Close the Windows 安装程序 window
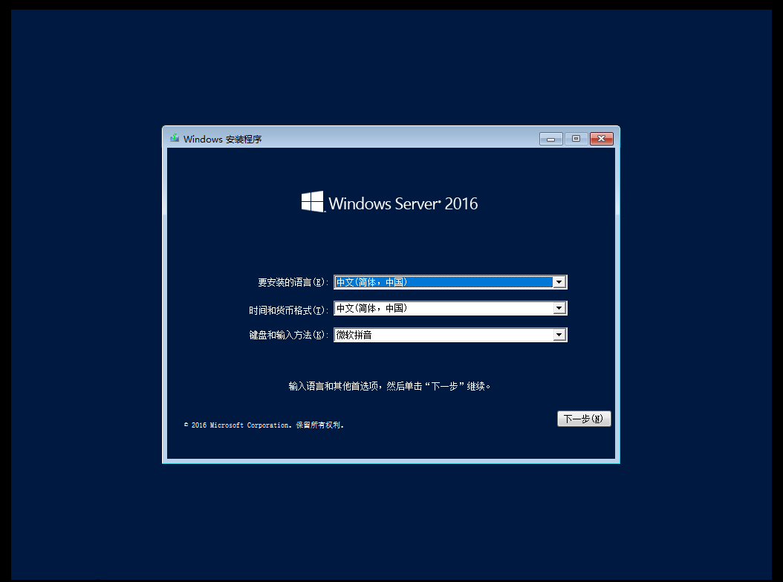783x582 pixels. tap(601, 139)
